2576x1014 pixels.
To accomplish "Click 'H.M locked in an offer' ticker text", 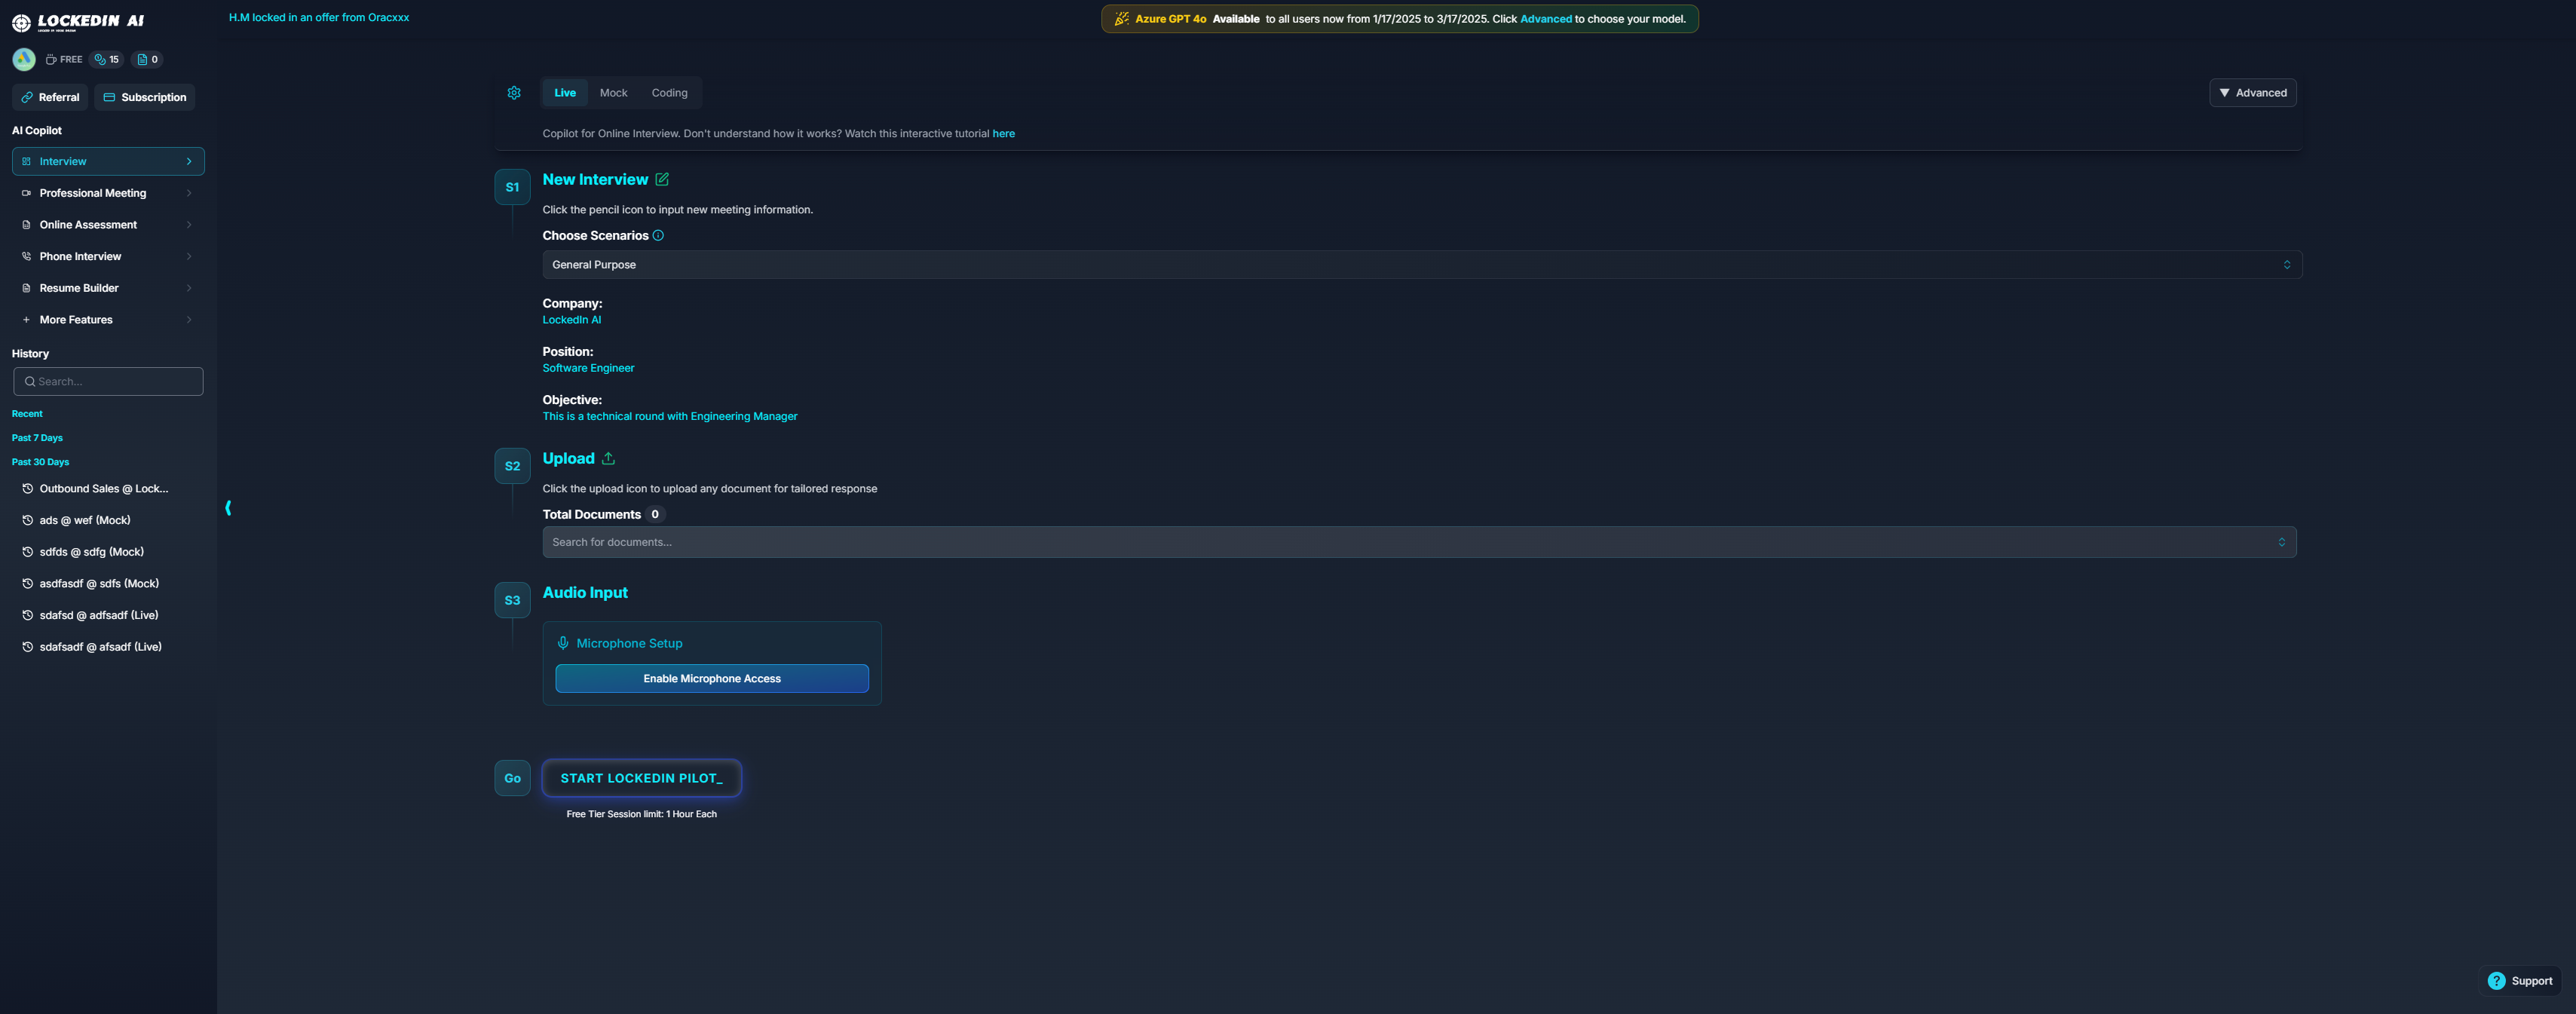I will pyautogui.click(x=319, y=18).
